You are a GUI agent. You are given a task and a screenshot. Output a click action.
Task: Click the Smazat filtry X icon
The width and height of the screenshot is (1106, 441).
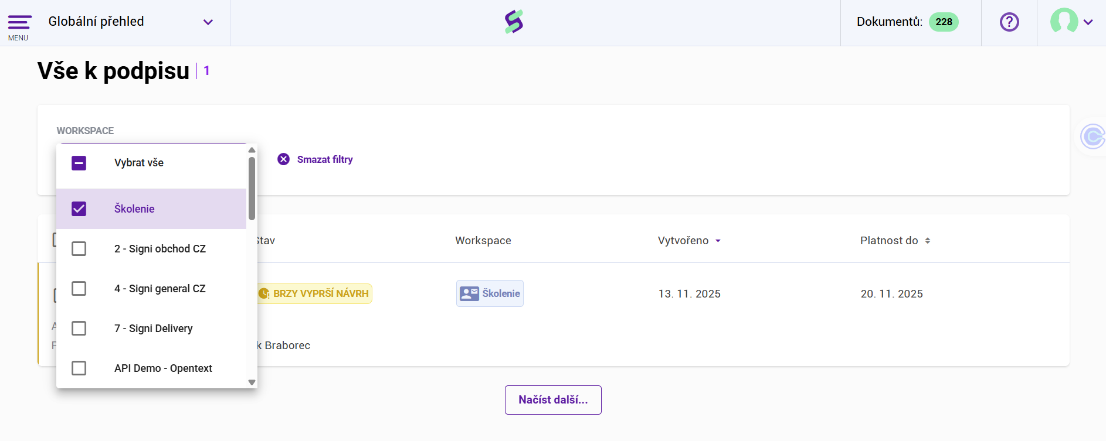[283, 159]
